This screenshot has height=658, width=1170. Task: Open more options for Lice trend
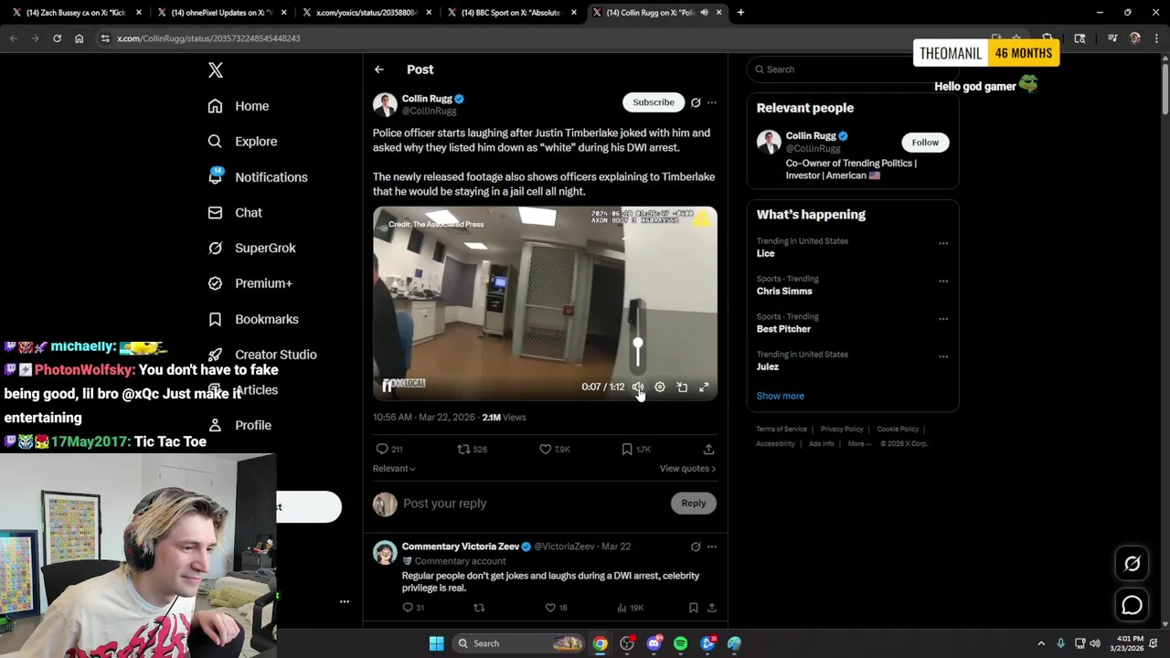point(943,243)
